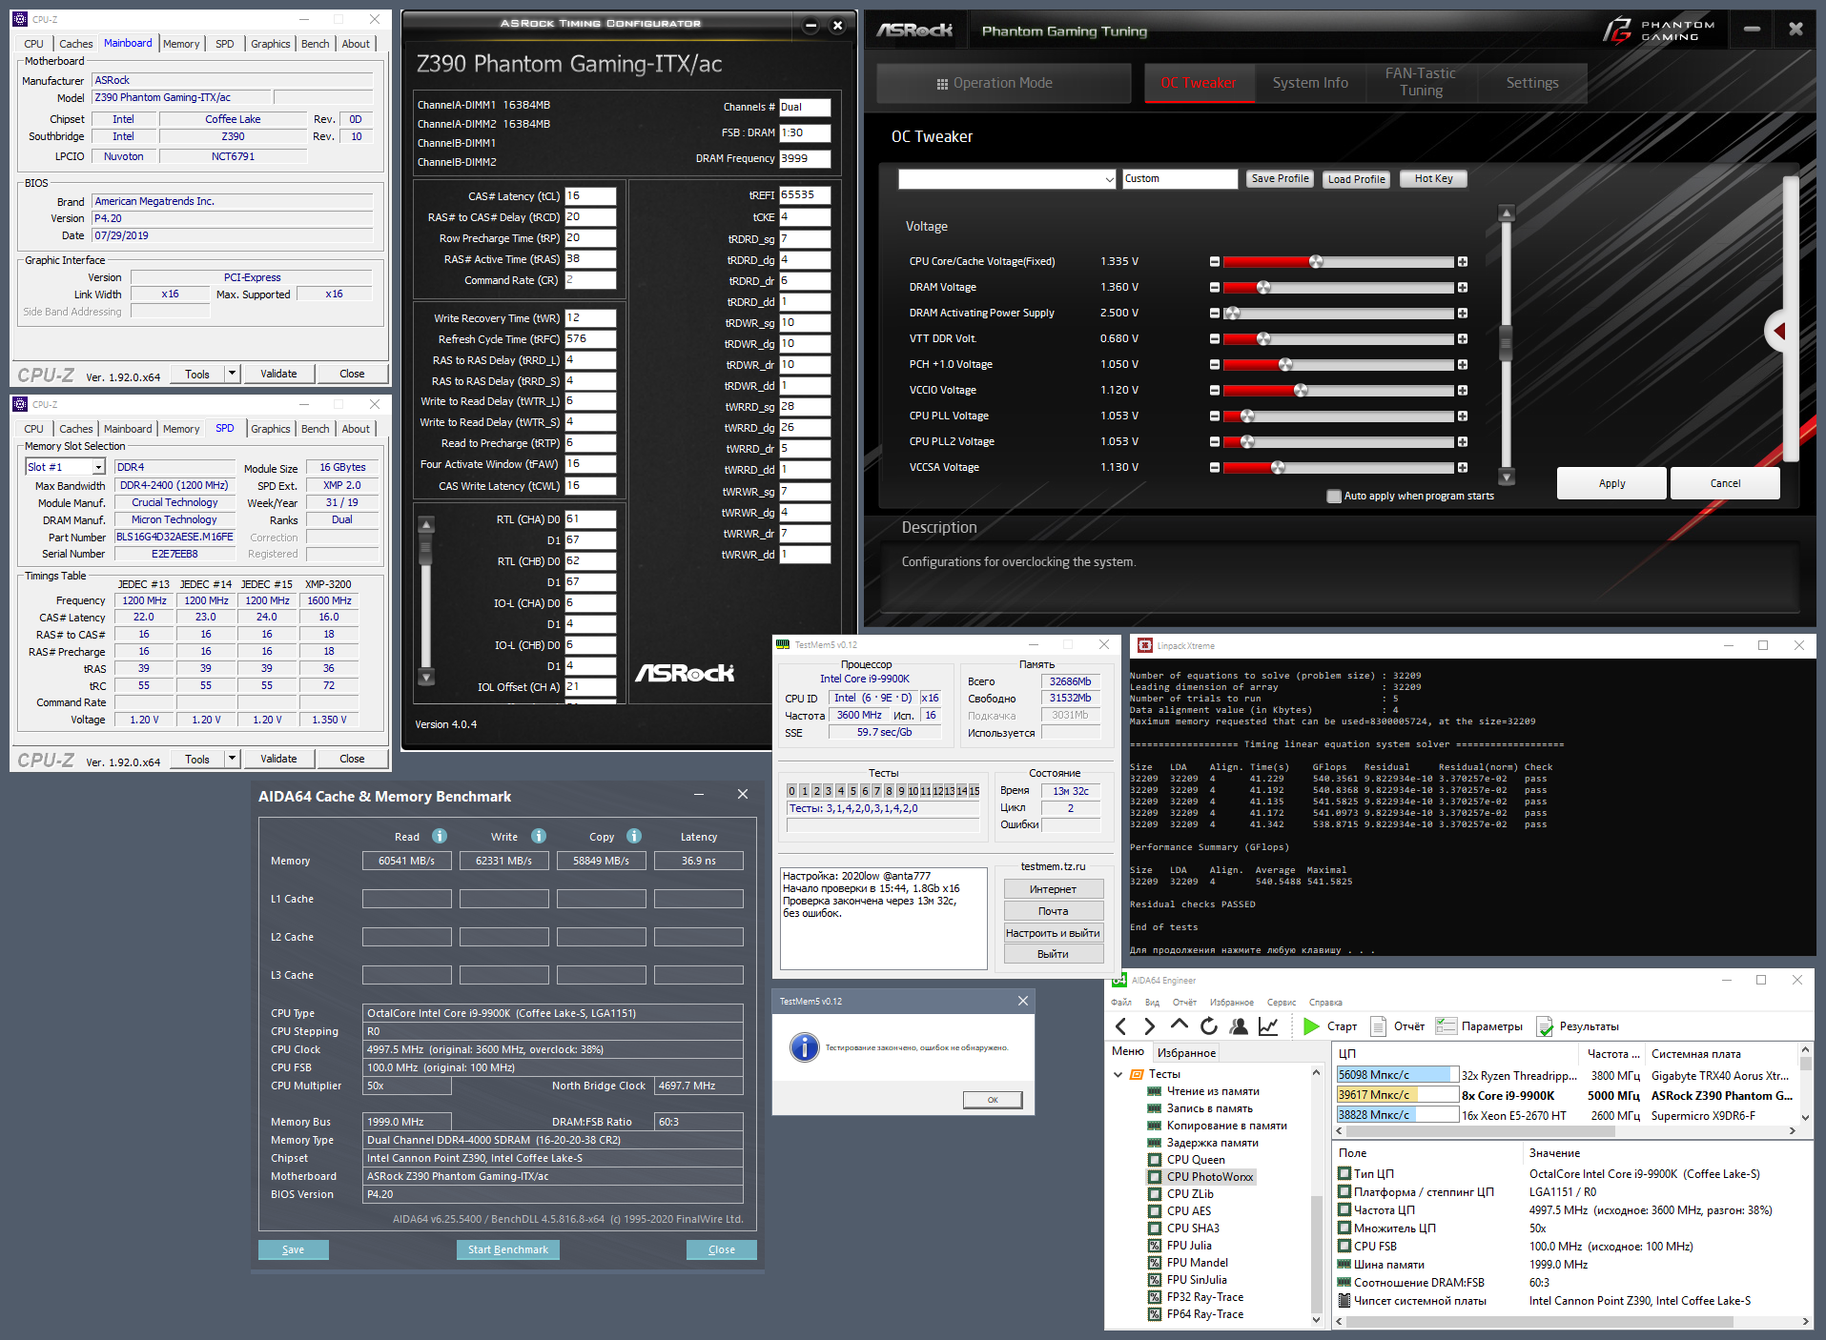Decrease DRAM Activating Power Supply with minus icon
The width and height of the screenshot is (1826, 1340).
pyautogui.click(x=1214, y=314)
